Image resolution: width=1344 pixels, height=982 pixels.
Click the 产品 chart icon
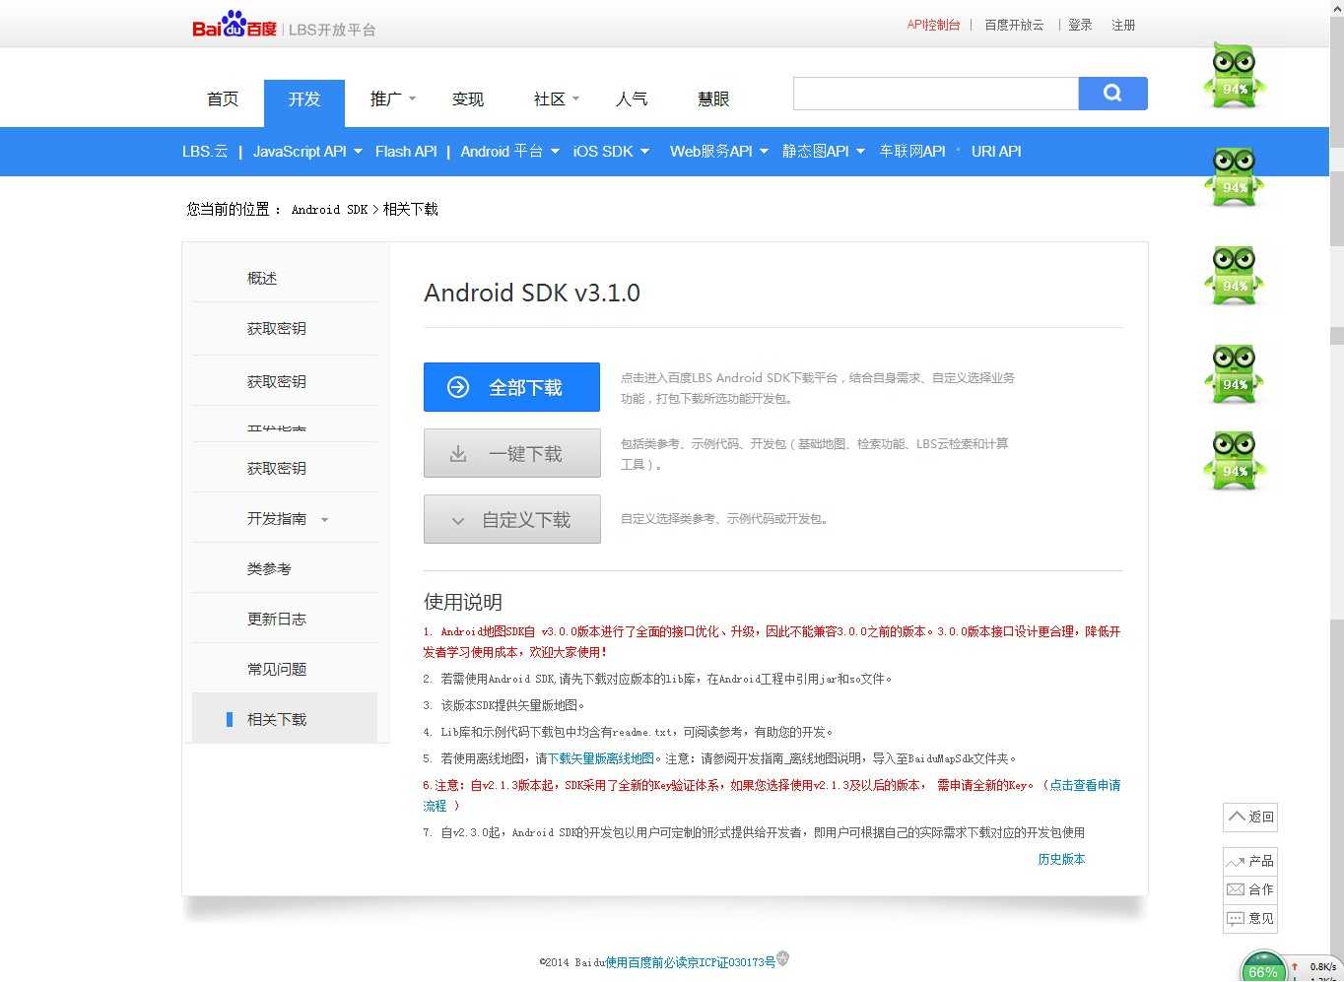pyautogui.click(x=1236, y=861)
